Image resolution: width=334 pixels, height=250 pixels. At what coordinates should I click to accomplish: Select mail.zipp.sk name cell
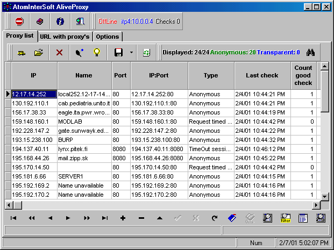tap(84, 158)
